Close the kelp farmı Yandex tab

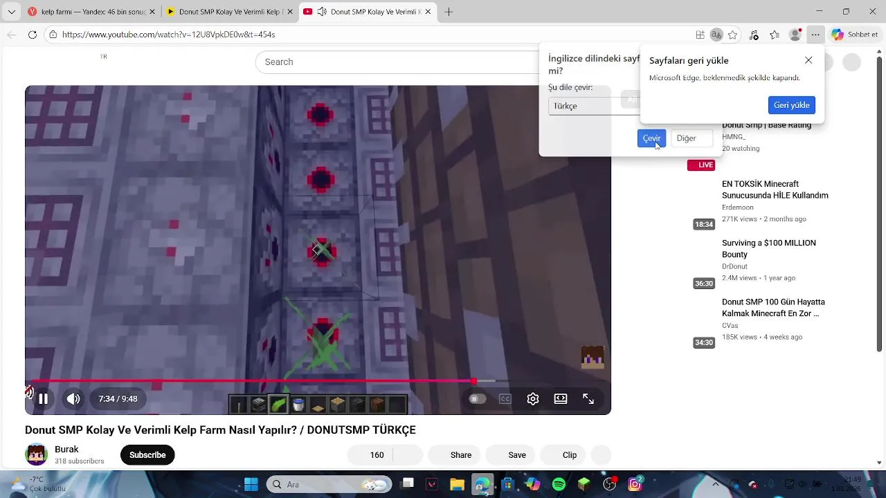click(x=152, y=12)
